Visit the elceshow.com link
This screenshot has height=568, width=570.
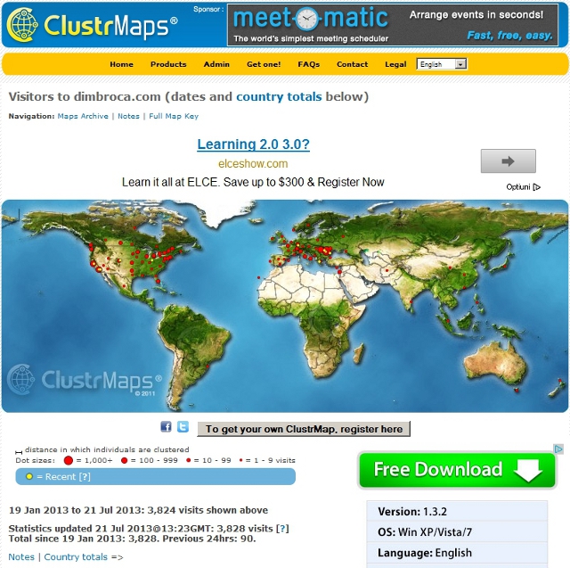point(253,164)
